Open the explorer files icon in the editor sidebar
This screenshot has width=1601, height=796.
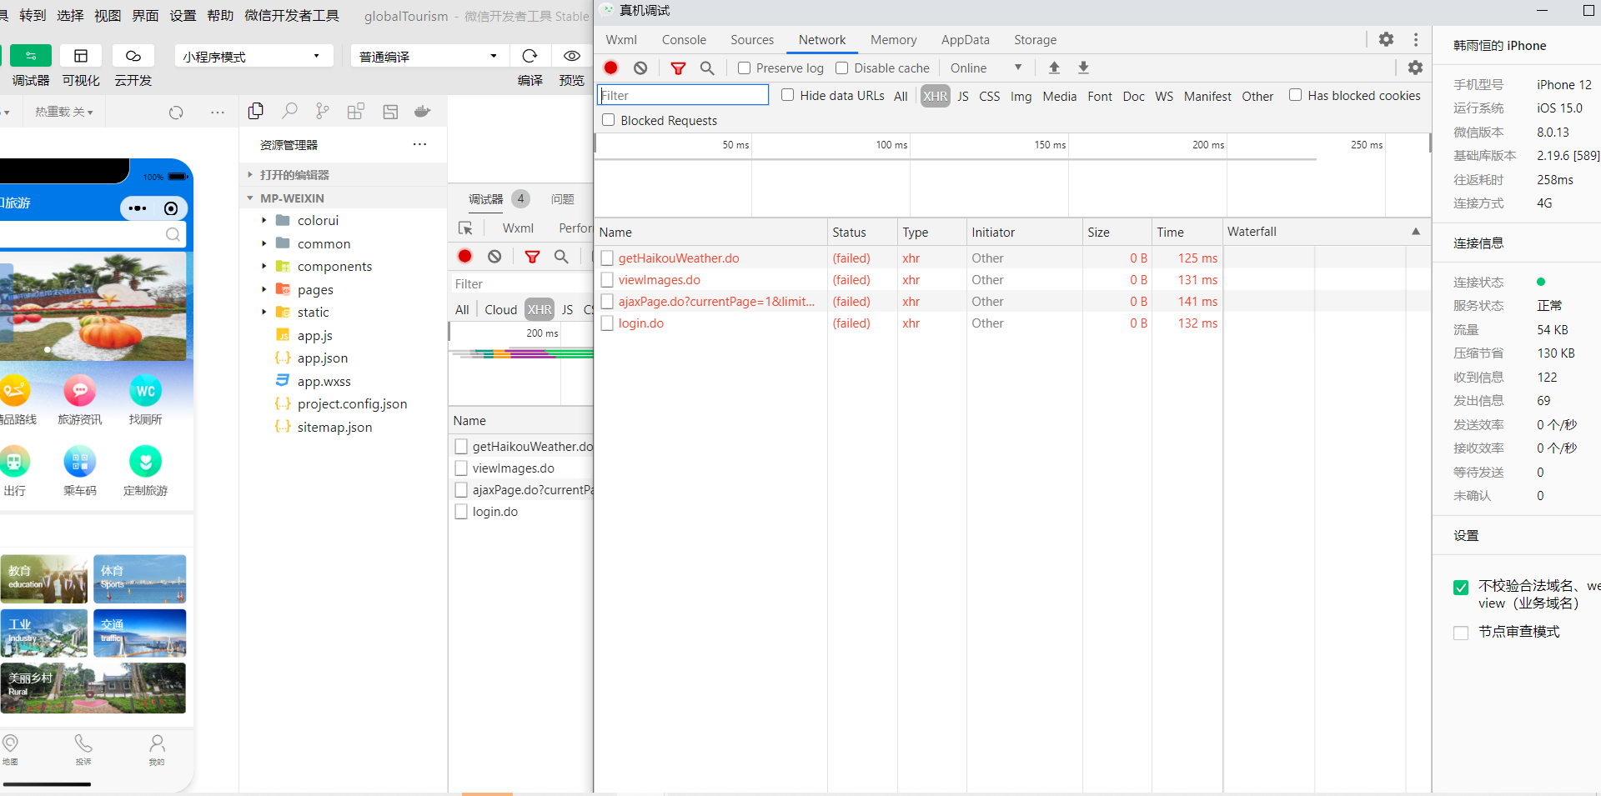[x=256, y=111]
